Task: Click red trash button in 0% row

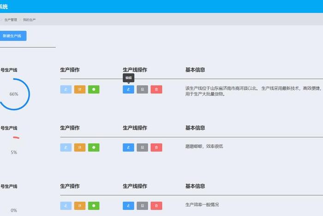Action: click(x=156, y=206)
